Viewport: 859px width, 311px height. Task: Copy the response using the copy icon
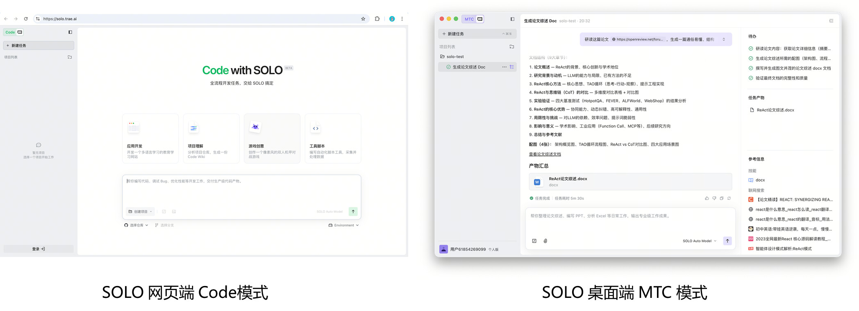(721, 198)
